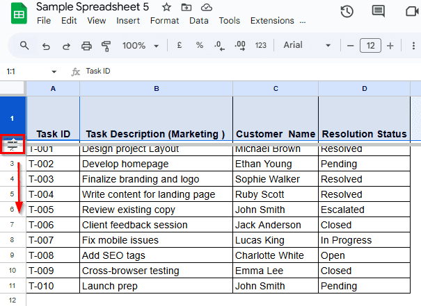Click the search menus magnifier icon

coord(24,46)
